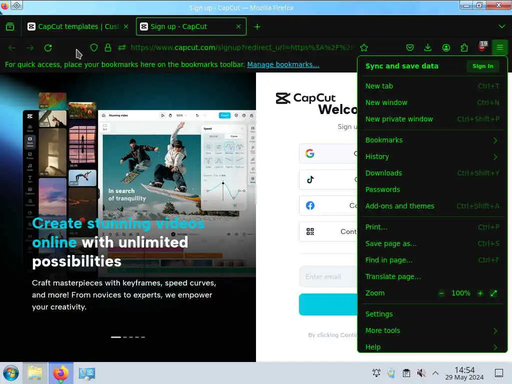Close the hamburger application menu button

(x=500, y=47)
